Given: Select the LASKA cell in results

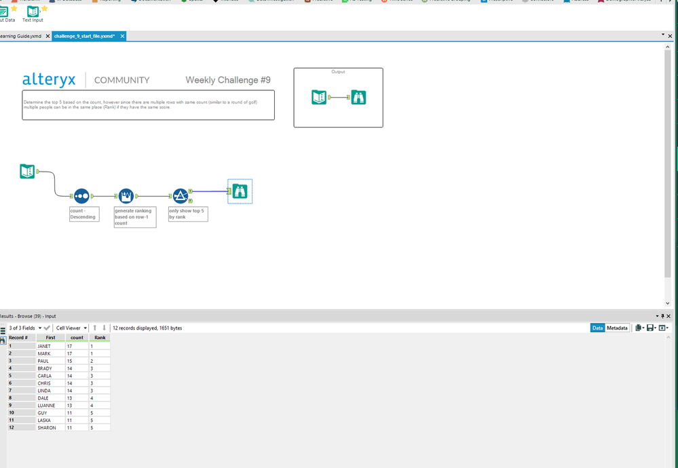Looking at the screenshot, I should 51,420.
